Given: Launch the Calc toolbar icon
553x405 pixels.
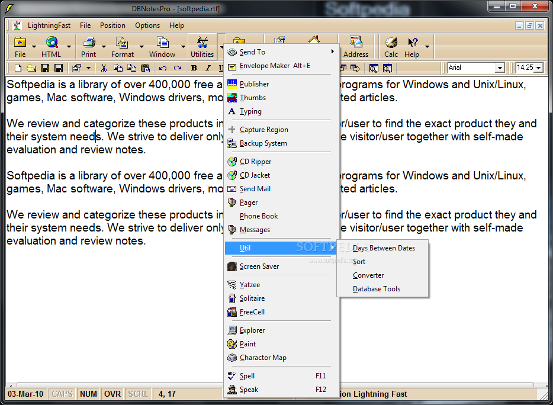Looking at the screenshot, I should [391, 43].
